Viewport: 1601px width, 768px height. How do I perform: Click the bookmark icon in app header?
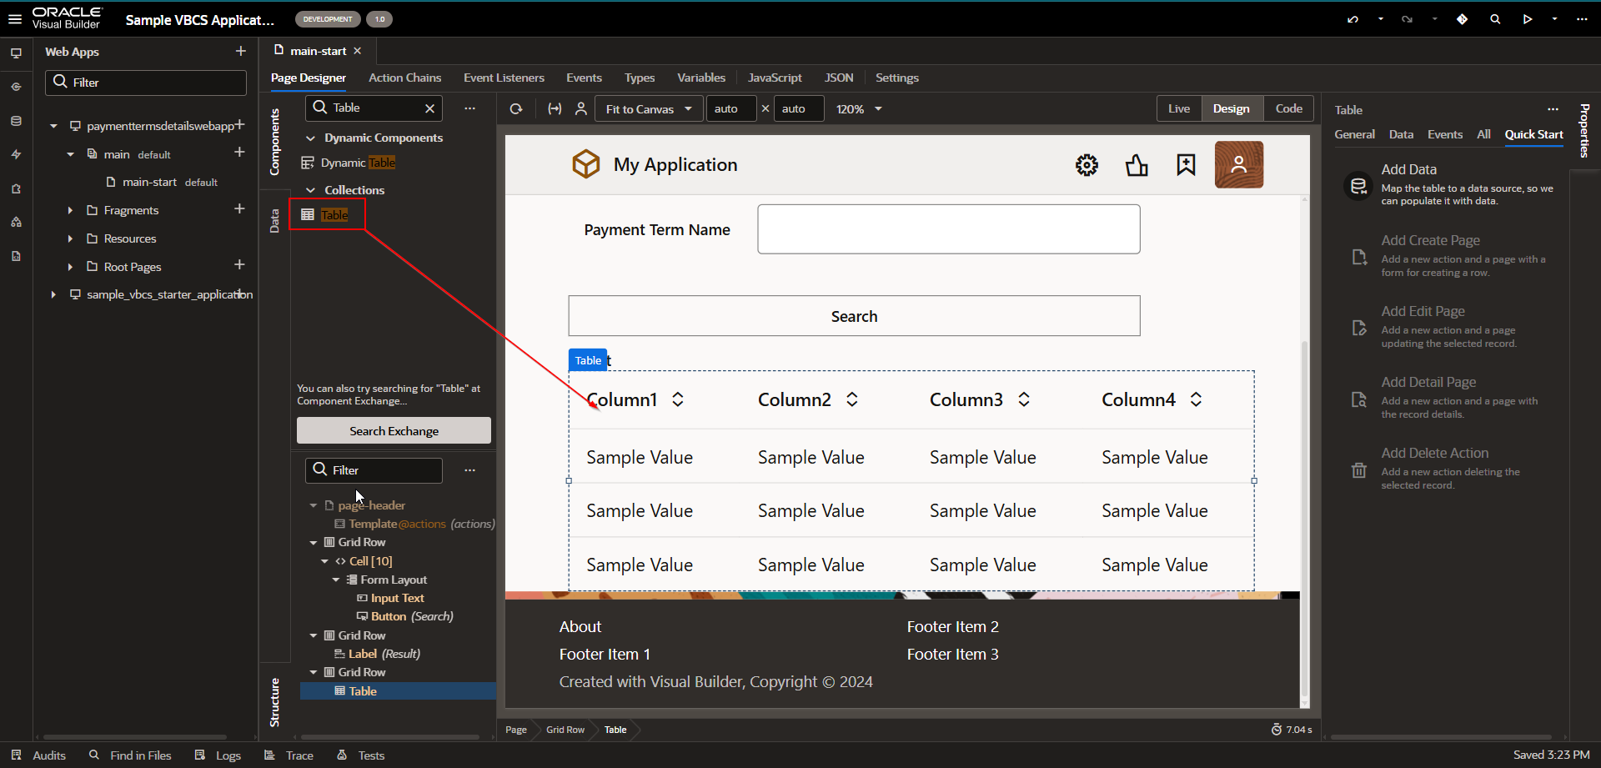[x=1186, y=165]
